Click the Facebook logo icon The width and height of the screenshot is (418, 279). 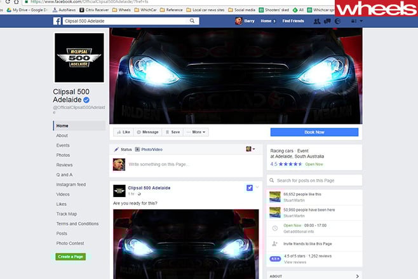pyautogui.click(x=57, y=21)
